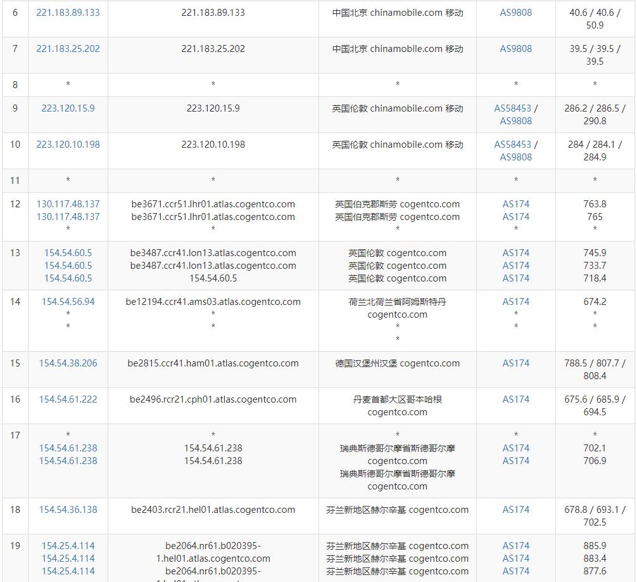Select the latency '39.5 / 39.5 / 39.5'
The width and height of the screenshot is (637, 582).
point(595,55)
